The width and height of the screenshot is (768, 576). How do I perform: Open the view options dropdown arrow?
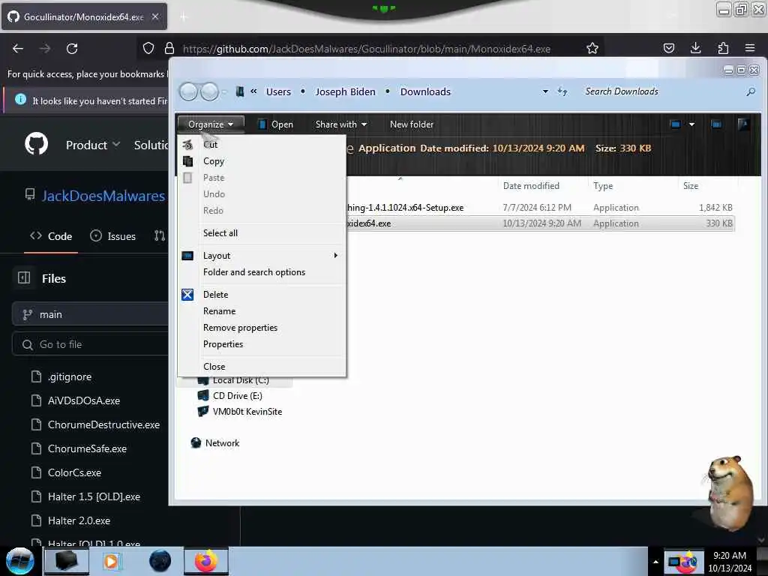[691, 124]
